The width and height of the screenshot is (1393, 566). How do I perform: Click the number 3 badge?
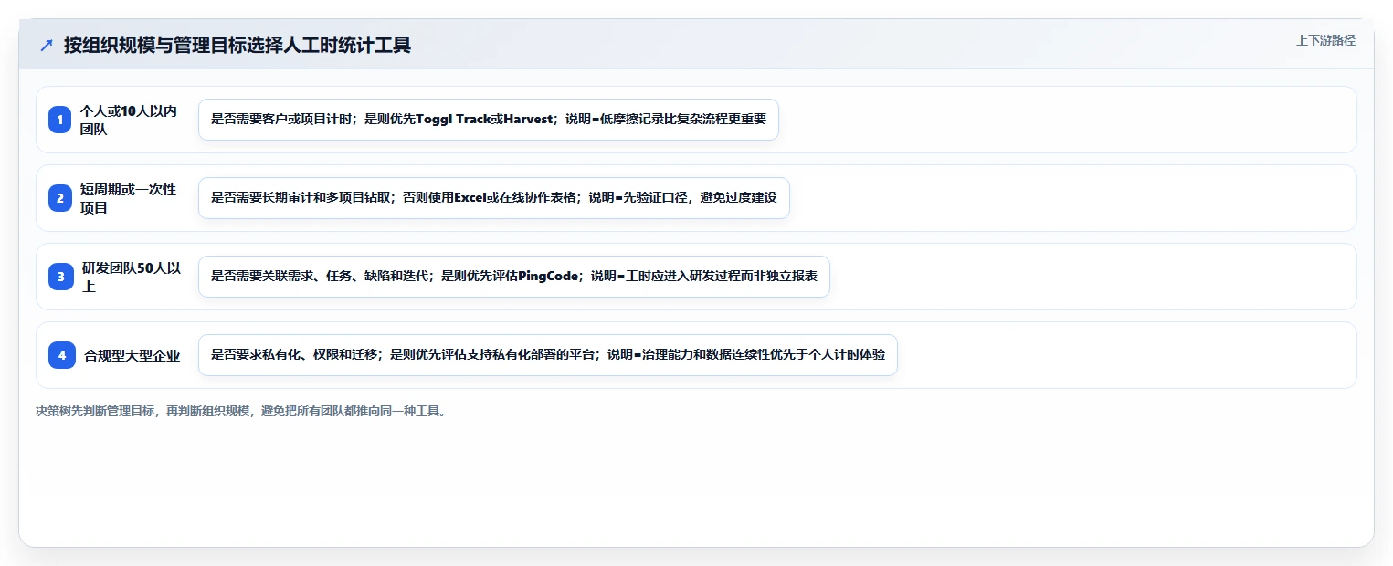60,277
